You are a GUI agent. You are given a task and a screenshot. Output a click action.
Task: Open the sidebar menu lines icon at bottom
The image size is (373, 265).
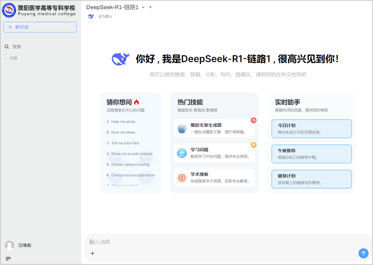[8, 259]
